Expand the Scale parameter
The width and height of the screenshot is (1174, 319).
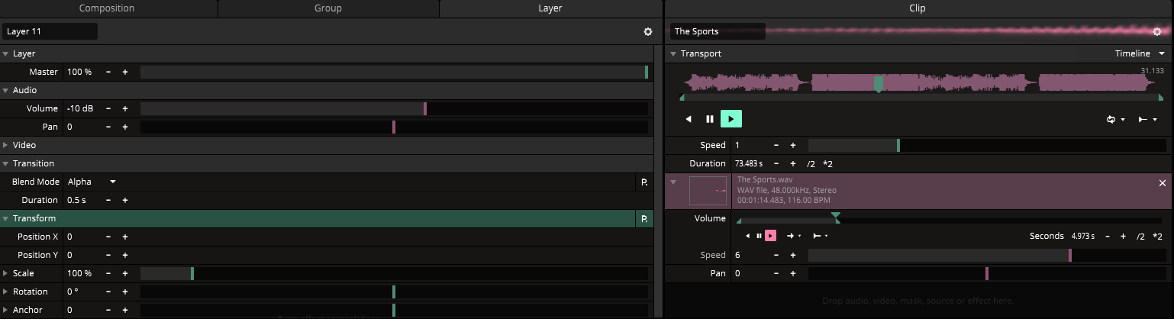6,273
